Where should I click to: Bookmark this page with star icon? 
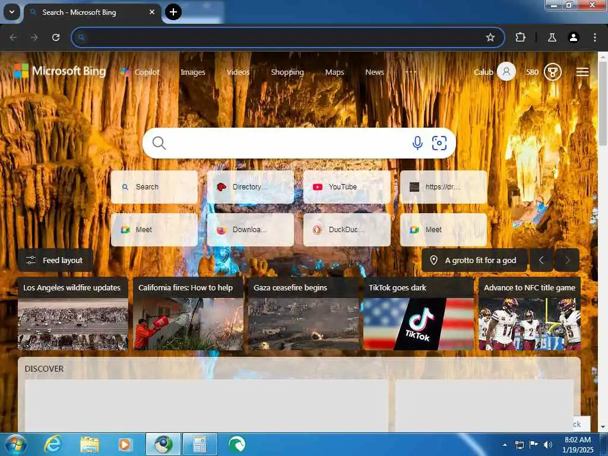[490, 37]
